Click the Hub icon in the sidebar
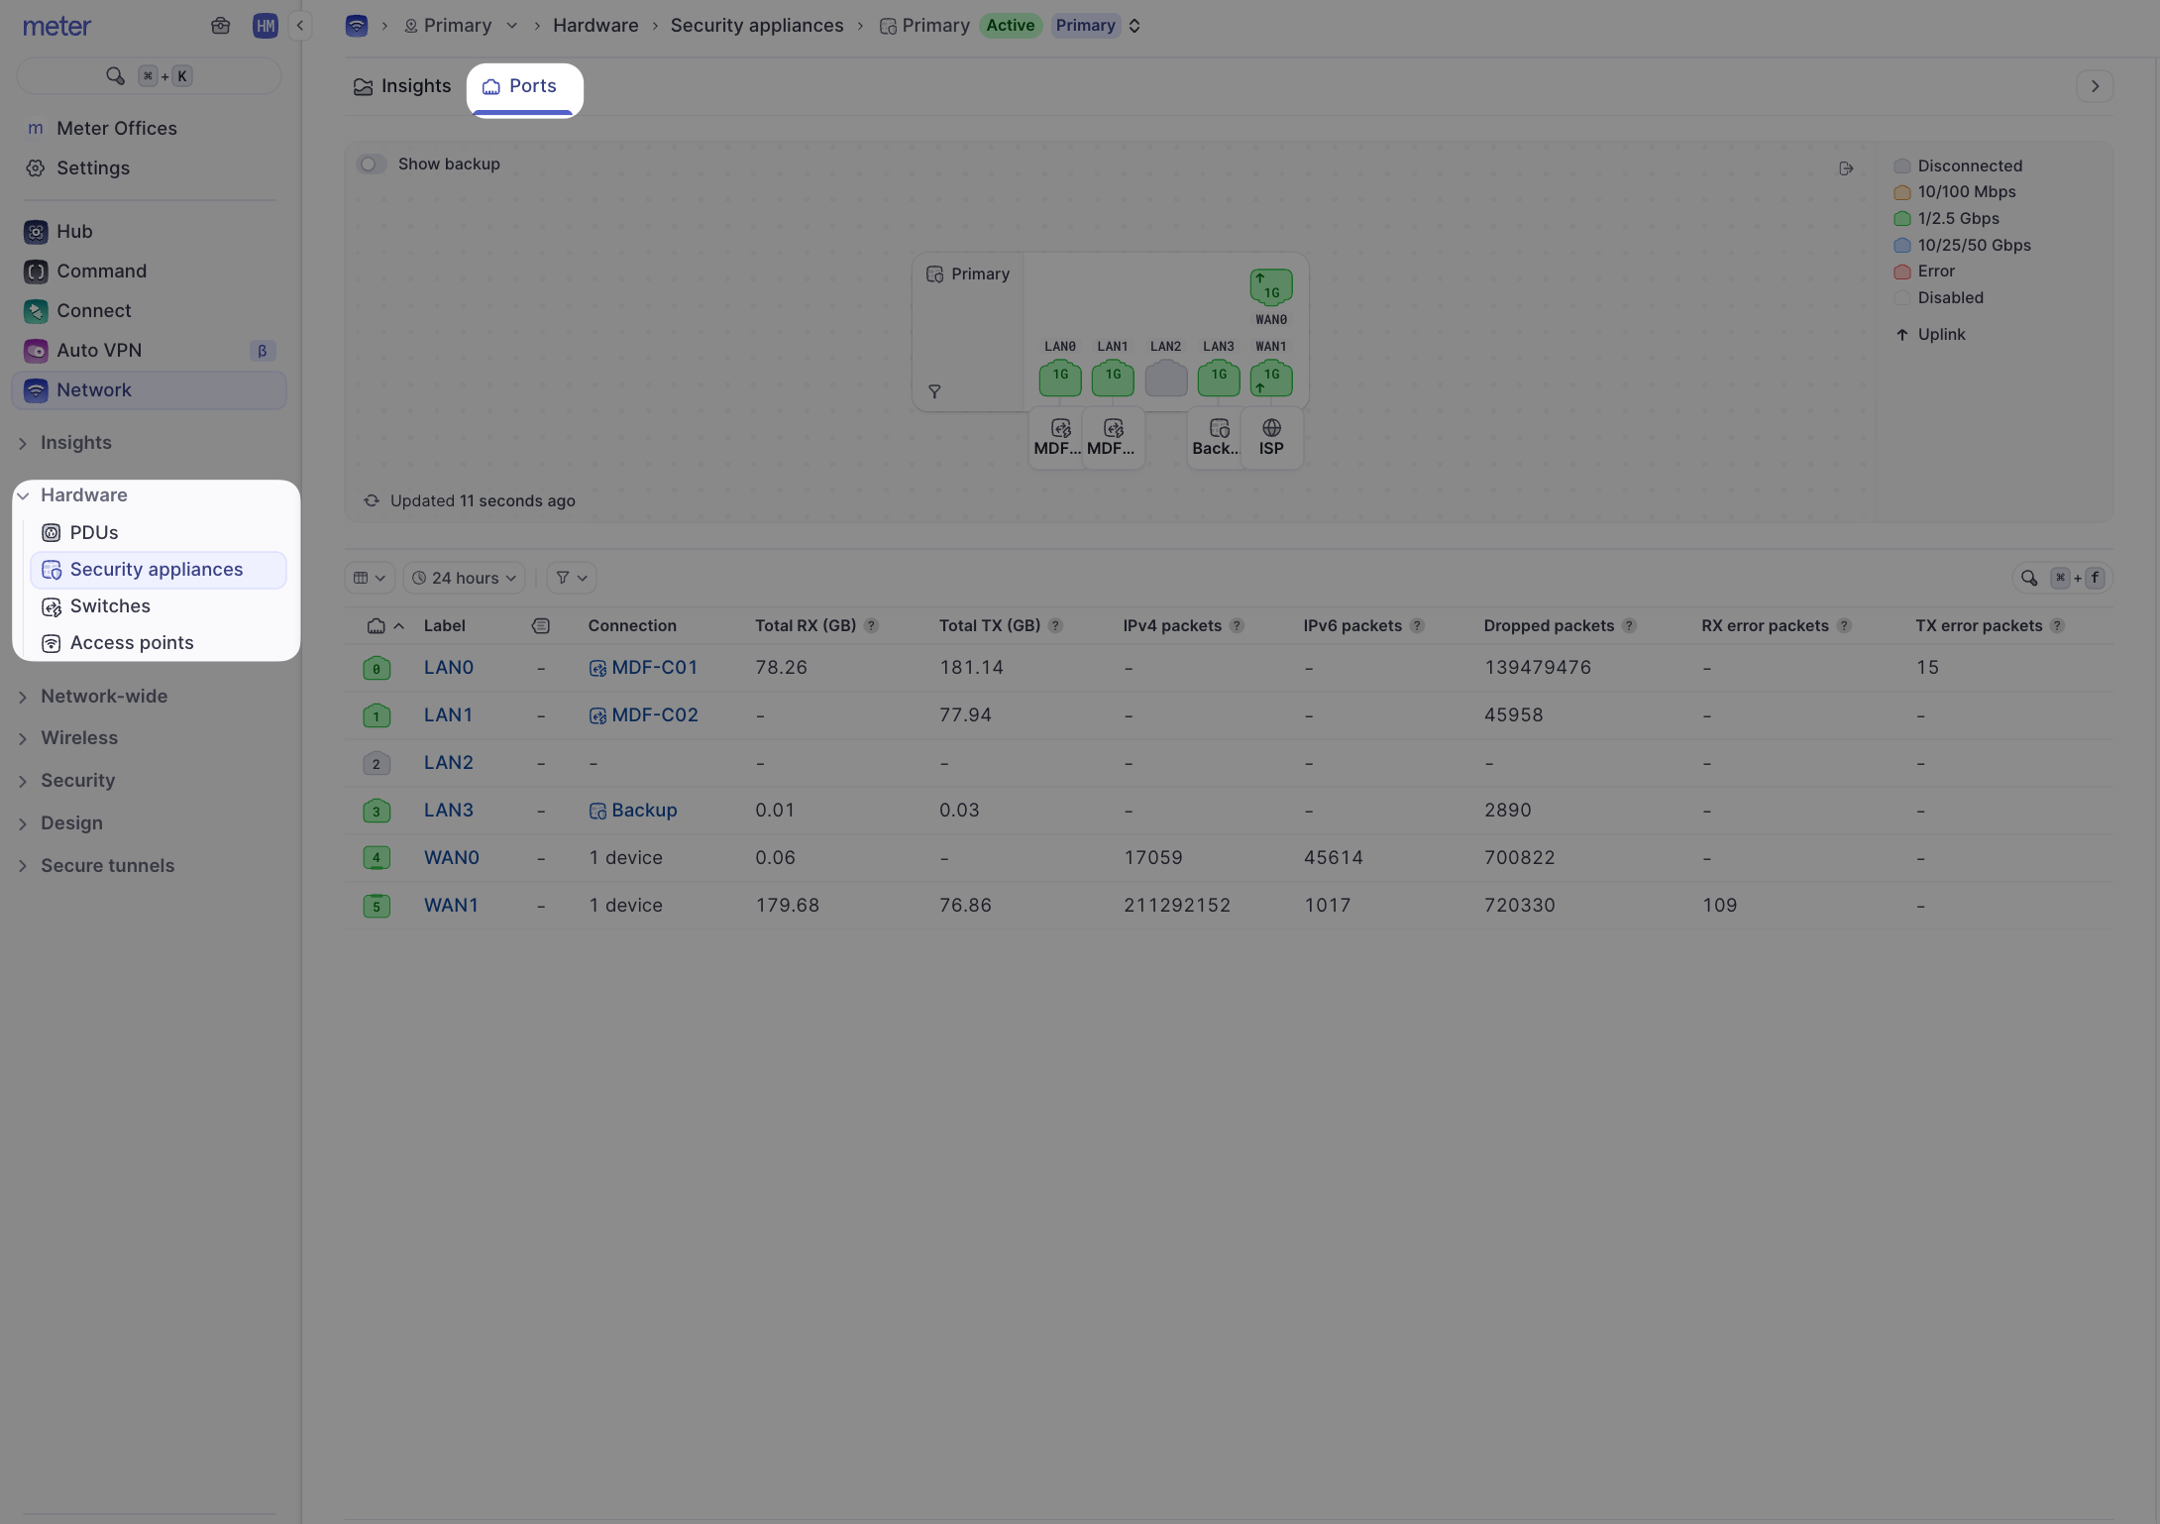Image resolution: width=2160 pixels, height=1524 pixels. (36, 231)
